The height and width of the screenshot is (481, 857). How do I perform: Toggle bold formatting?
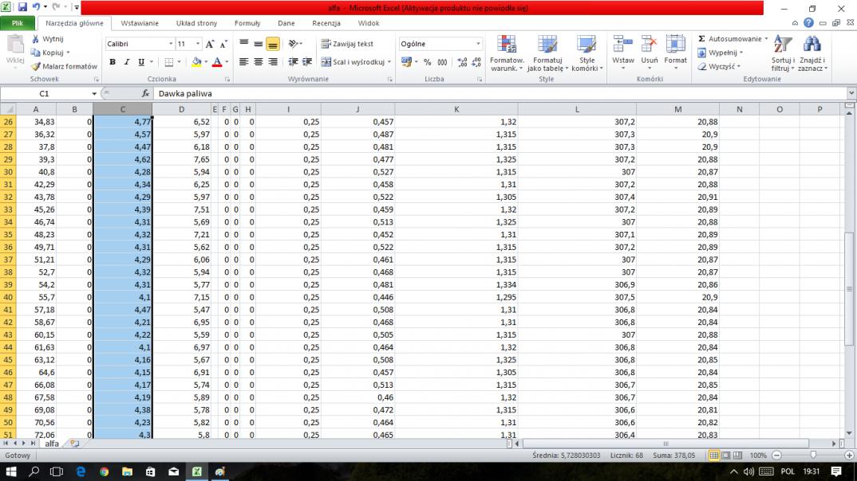tap(113, 62)
